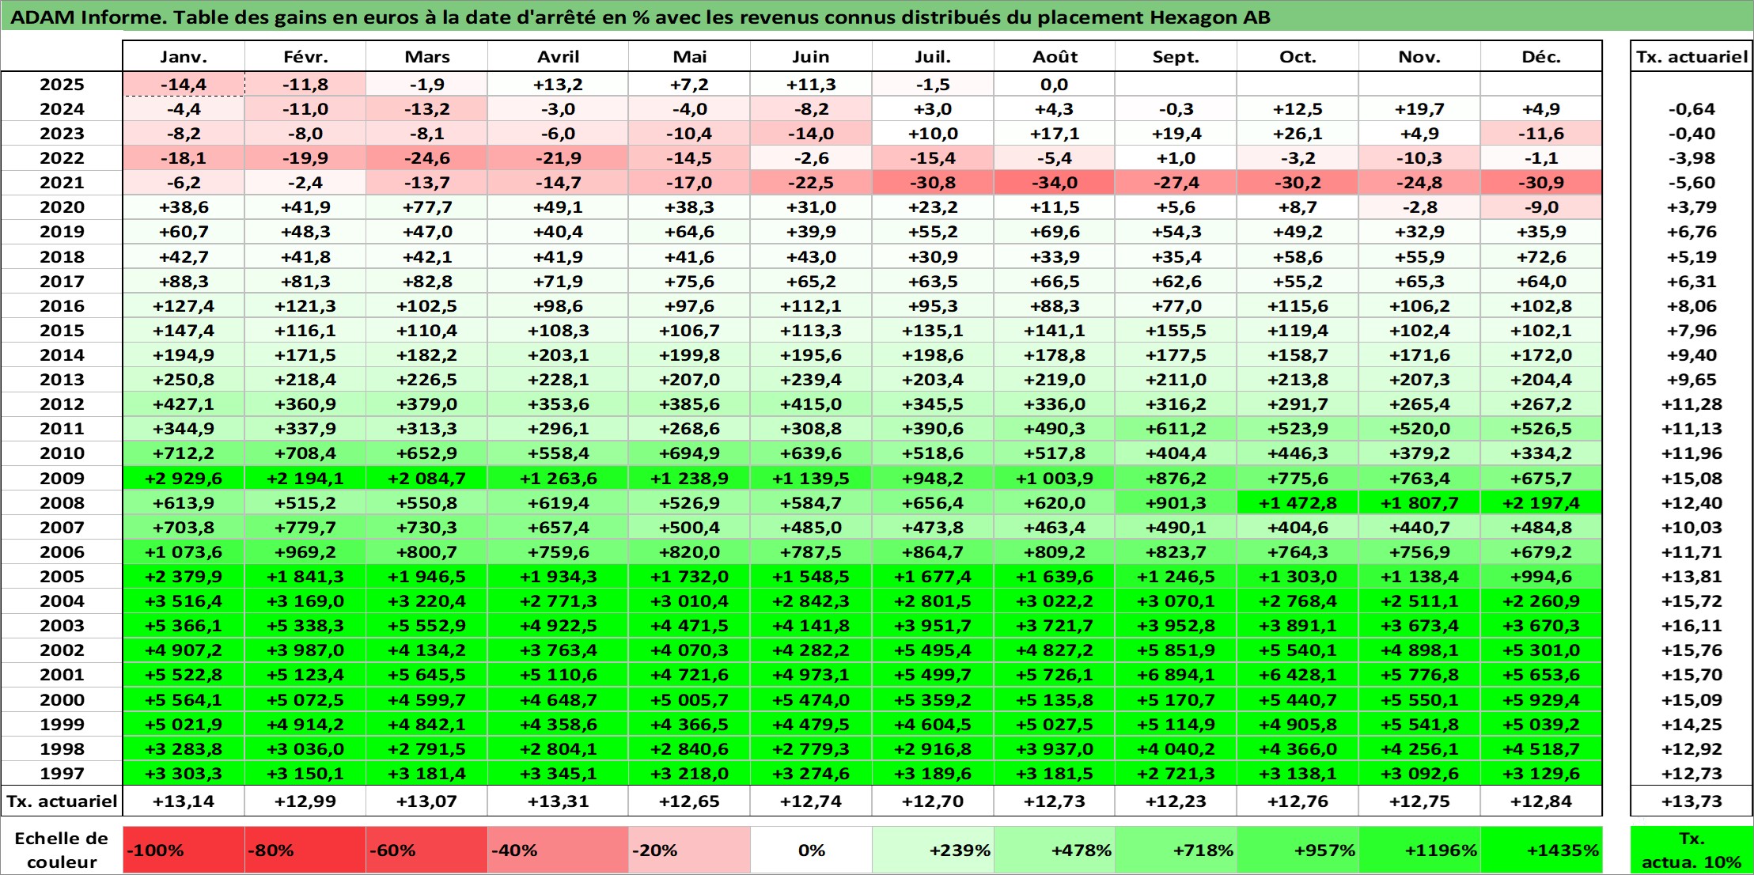Image resolution: width=1754 pixels, height=875 pixels.
Task: Click the cell showing +3 937,0
Action: [x=1055, y=748]
